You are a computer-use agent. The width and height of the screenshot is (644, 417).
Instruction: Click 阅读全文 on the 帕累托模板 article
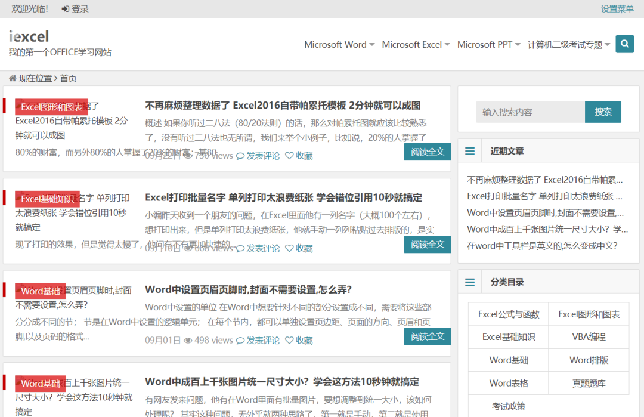coord(427,152)
